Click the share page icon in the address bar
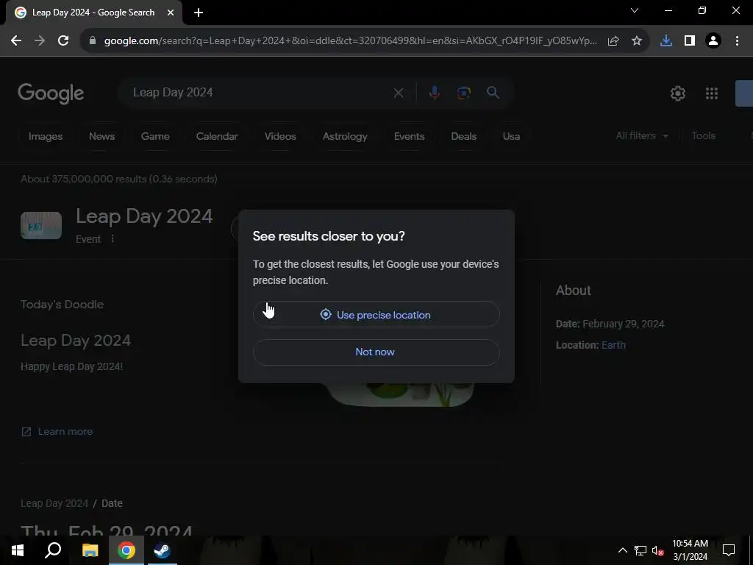 coord(613,41)
